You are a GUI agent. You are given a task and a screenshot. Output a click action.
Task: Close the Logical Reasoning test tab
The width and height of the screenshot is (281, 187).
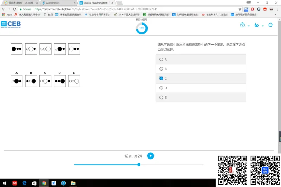[112, 3]
